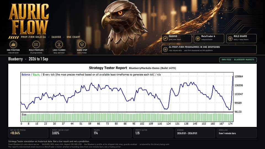Click the 'Blueberry · 2026 to 1 Sep' heading

click(28, 59)
